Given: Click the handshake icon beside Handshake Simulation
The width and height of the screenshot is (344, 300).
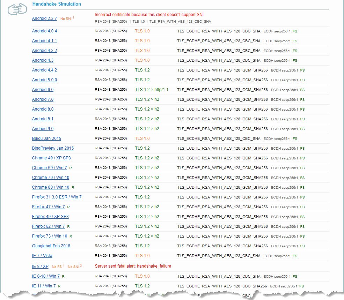Looking at the screenshot, I should click(x=17, y=9).
